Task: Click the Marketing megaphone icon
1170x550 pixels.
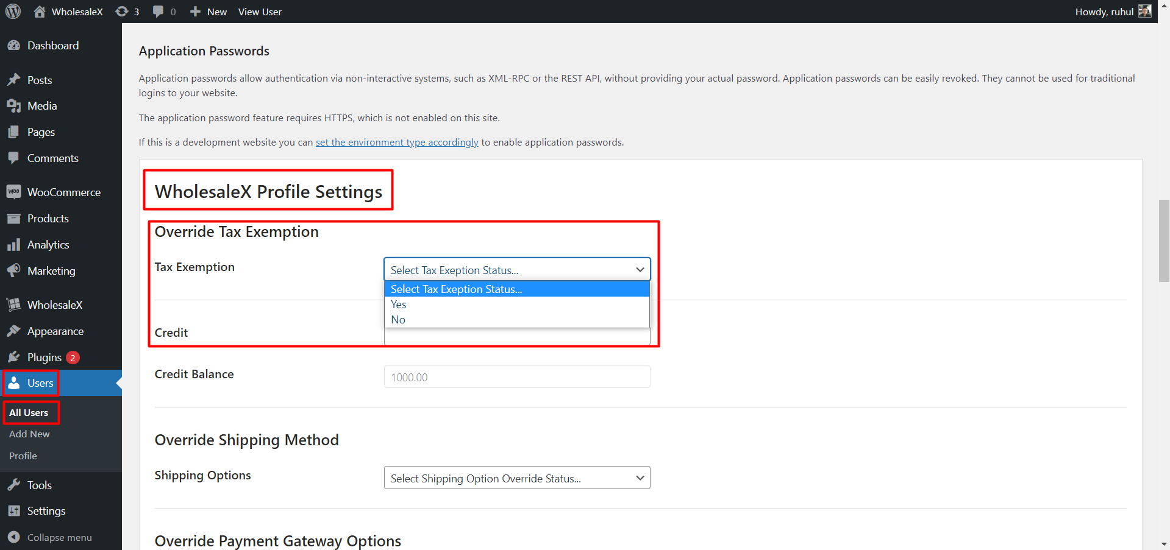Action: [x=15, y=270]
